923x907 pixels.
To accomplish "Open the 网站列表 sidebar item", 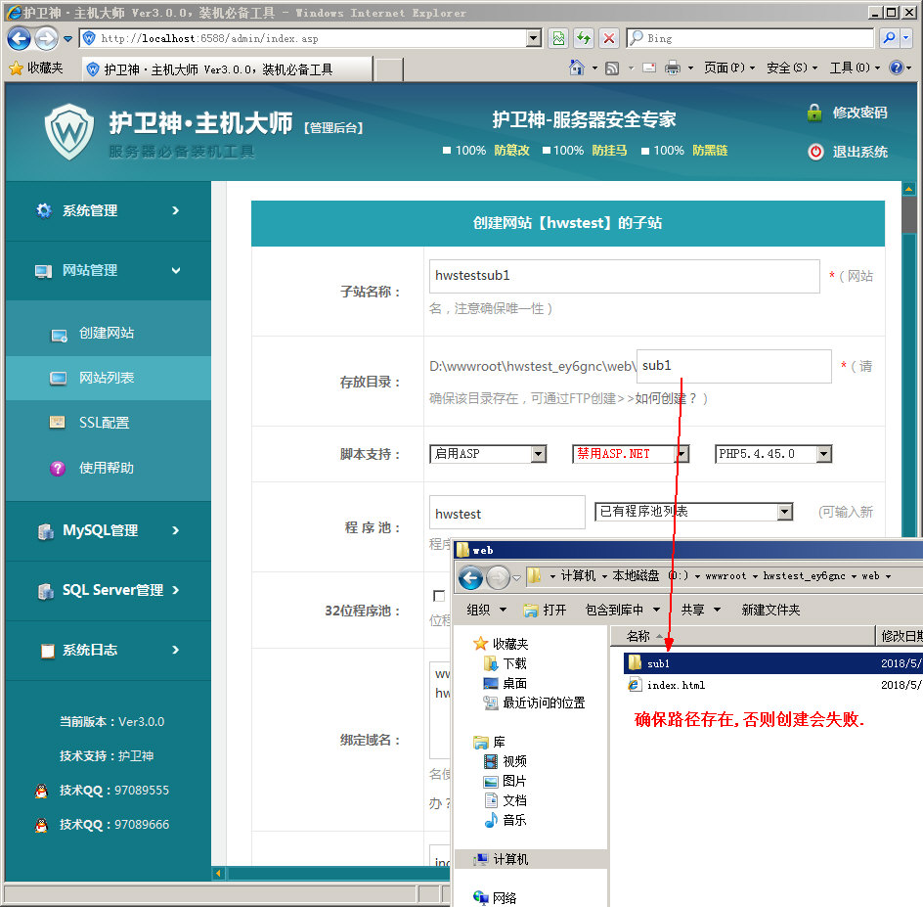I will click(107, 378).
